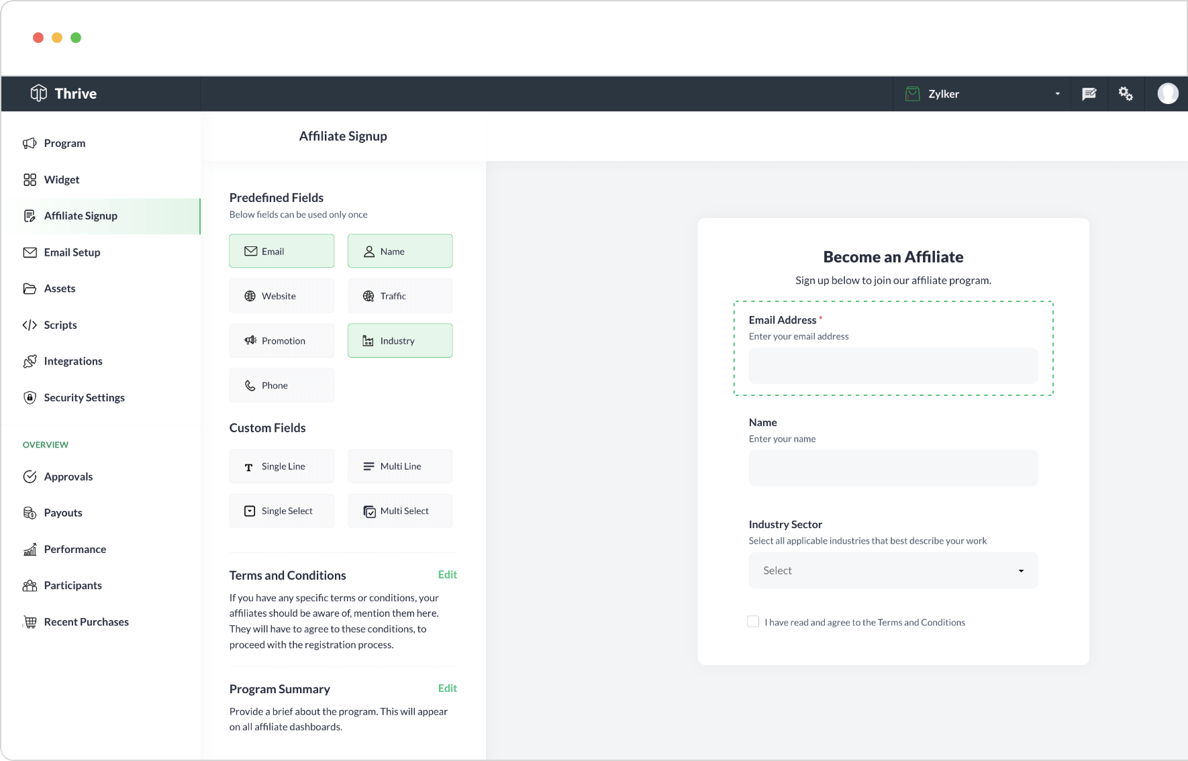1188x761 pixels.
Task: Click the Affiliate Signup form icon
Action: tap(30, 215)
